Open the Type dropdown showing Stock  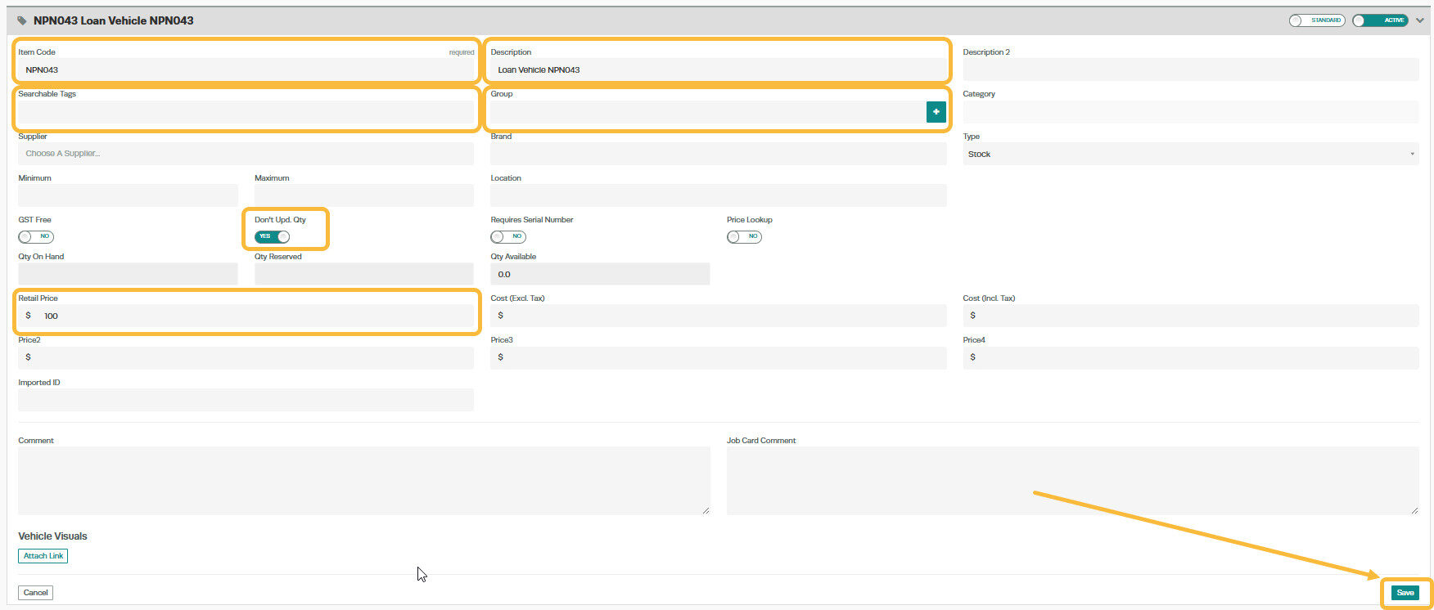point(1190,154)
